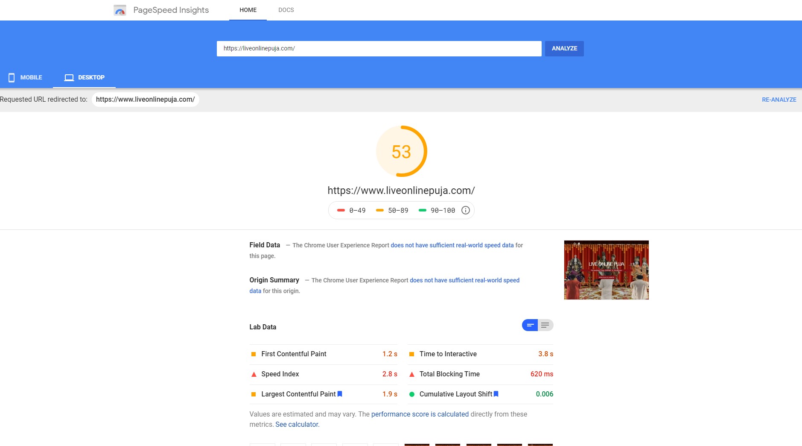Viewport: 802px width, 446px height.
Task: Click the Total Blocking Time warning triangle
Action: (x=412, y=374)
